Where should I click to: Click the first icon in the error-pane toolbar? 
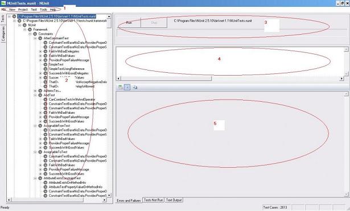(121, 87)
